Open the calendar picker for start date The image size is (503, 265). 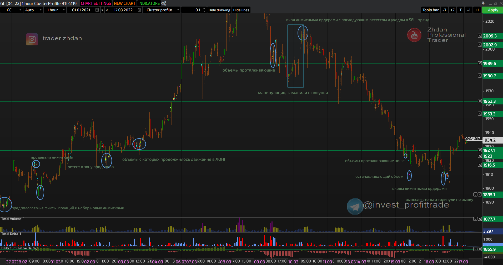(97, 10)
